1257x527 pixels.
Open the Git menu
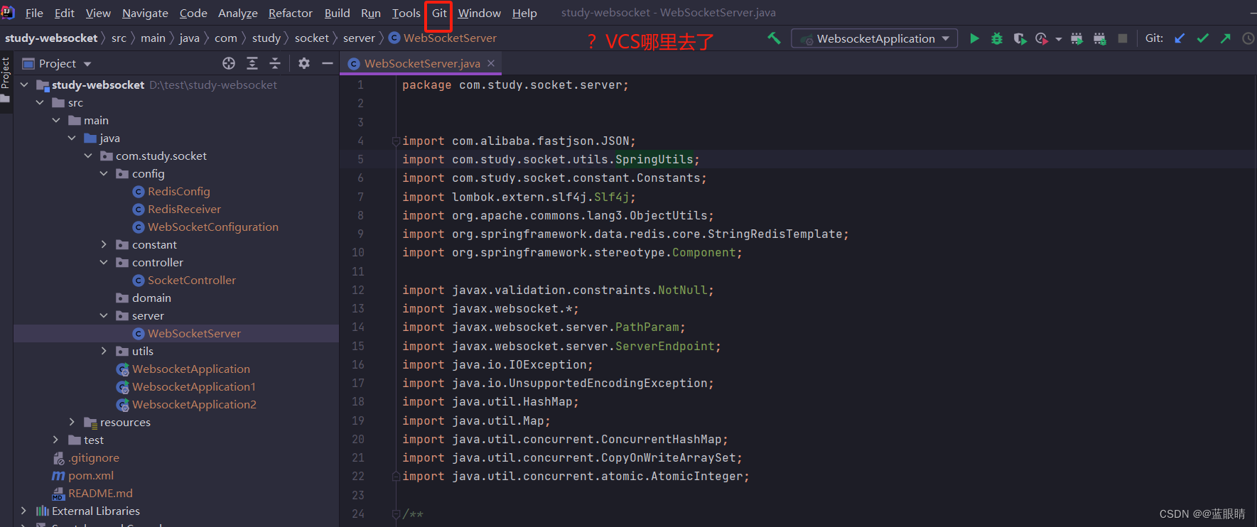(x=439, y=13)
